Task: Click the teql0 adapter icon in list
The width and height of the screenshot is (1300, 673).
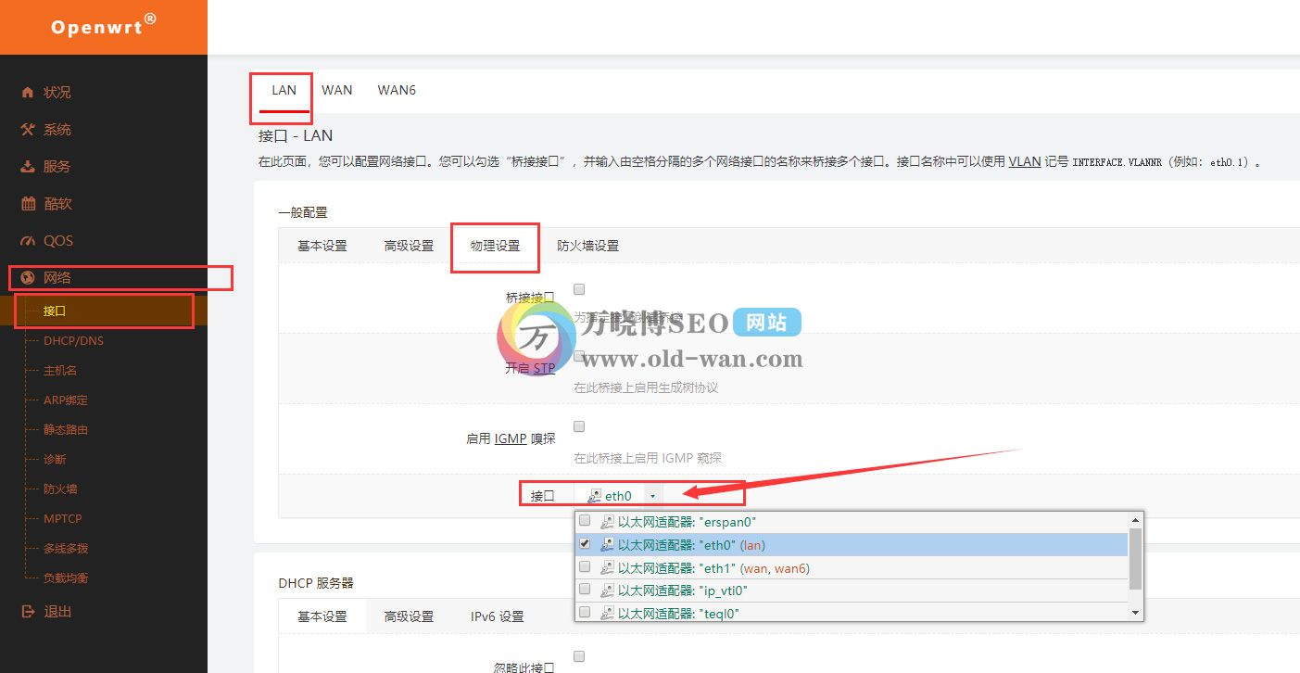Action: 607,612
